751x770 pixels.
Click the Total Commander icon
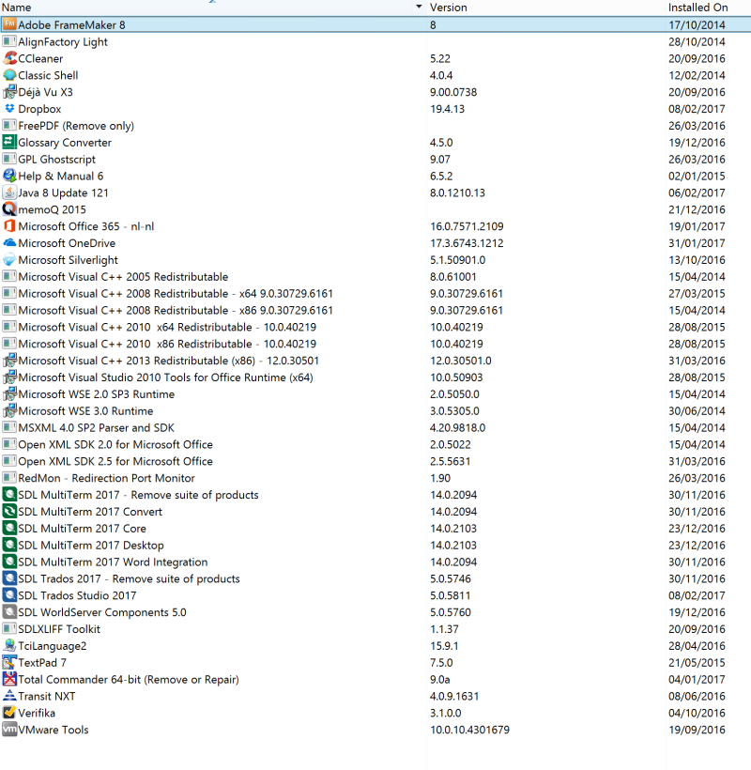pyautogui.click(x=9, y=679)
